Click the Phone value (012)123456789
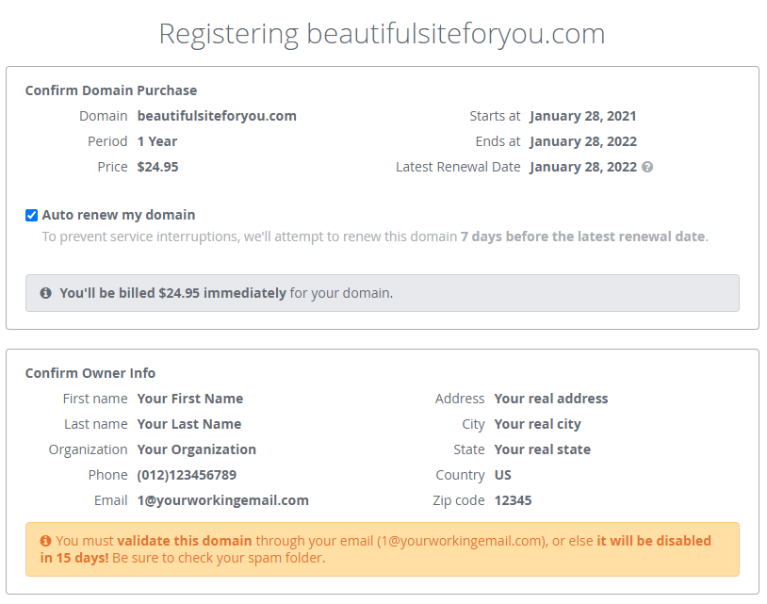 [x=187, y=475]
